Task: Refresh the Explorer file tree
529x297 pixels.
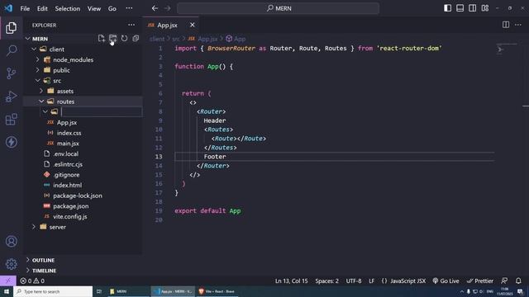Action: click(124, 39)
